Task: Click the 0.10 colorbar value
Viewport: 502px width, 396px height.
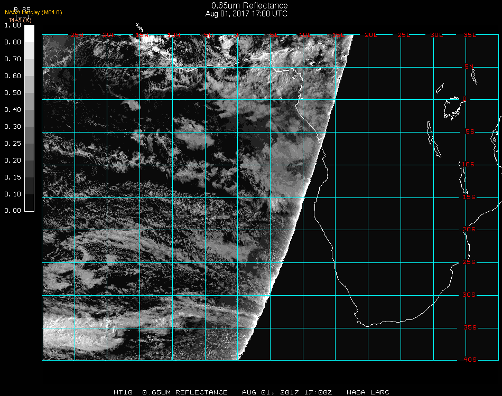Action: coord(13,194)
